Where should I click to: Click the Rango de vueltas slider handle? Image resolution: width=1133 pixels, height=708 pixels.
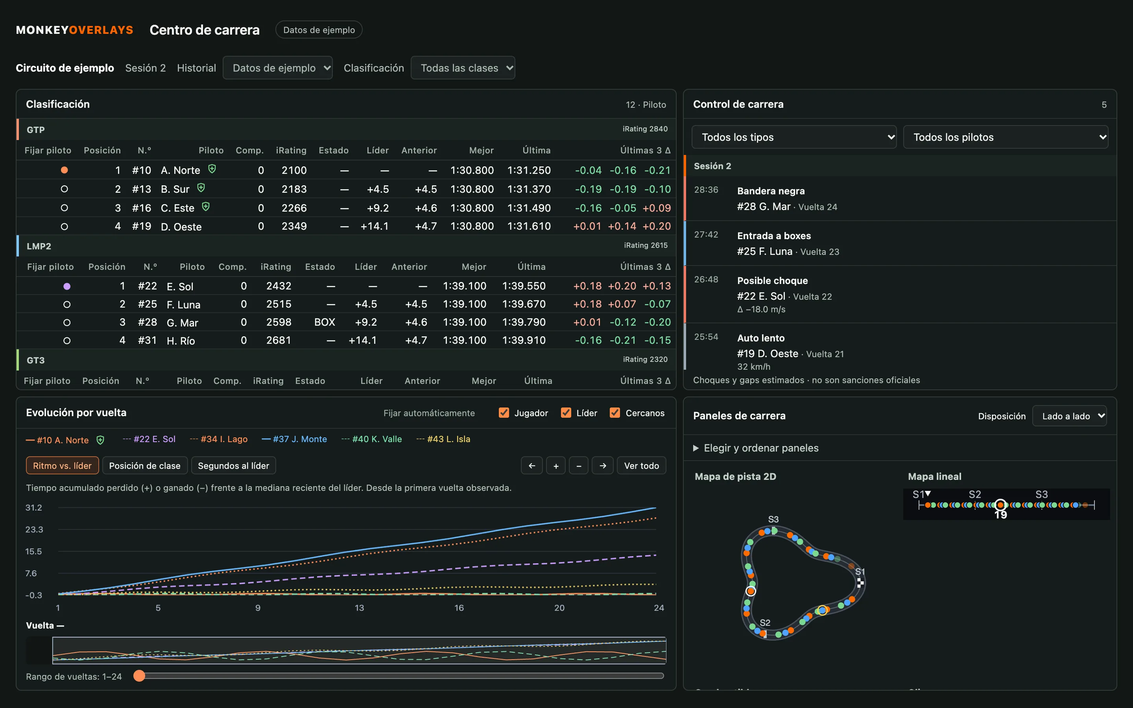click(x=139, y=676)
